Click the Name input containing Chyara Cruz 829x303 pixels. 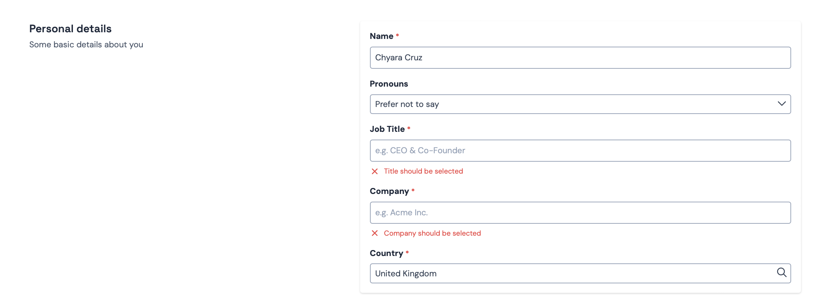click(580, 58)
